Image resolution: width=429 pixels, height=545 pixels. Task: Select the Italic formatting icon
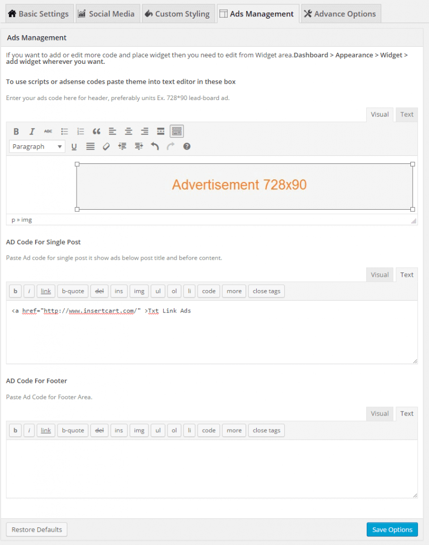[x=32, y=131]
